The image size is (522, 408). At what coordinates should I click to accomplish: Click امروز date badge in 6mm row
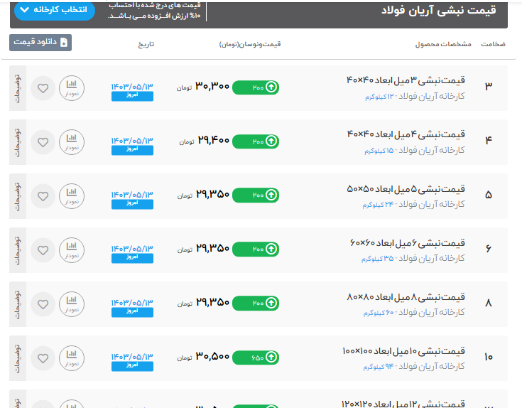132,257
